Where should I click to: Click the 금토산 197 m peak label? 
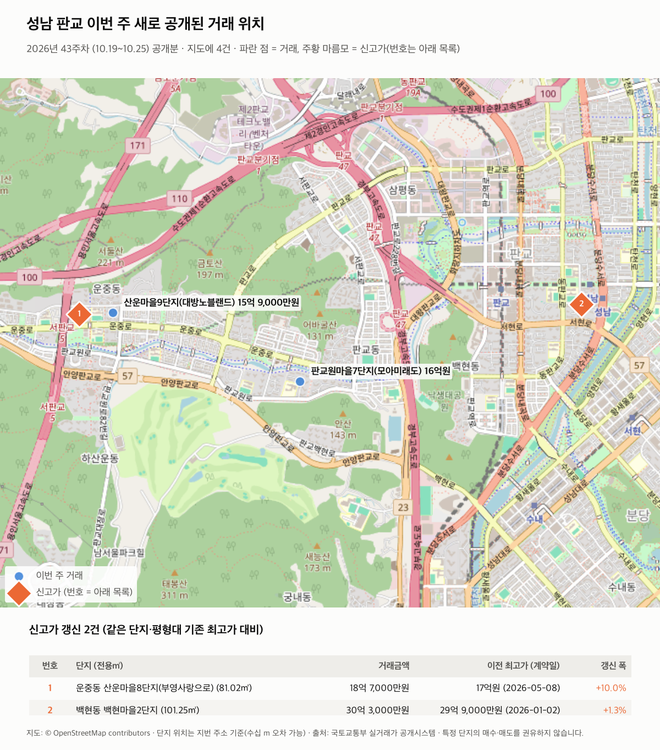click(x=210, y=269)
